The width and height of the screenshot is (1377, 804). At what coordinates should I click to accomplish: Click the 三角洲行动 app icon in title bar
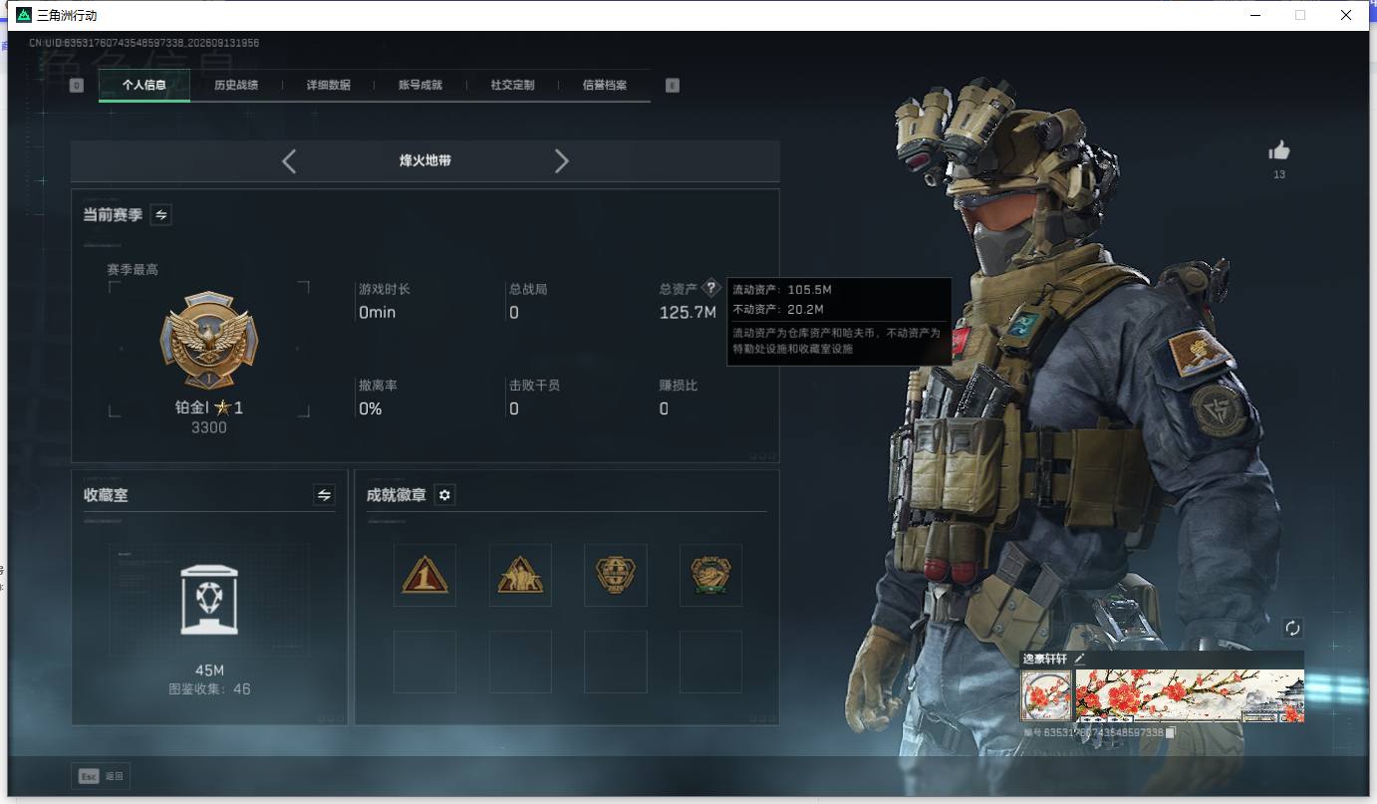24,15
